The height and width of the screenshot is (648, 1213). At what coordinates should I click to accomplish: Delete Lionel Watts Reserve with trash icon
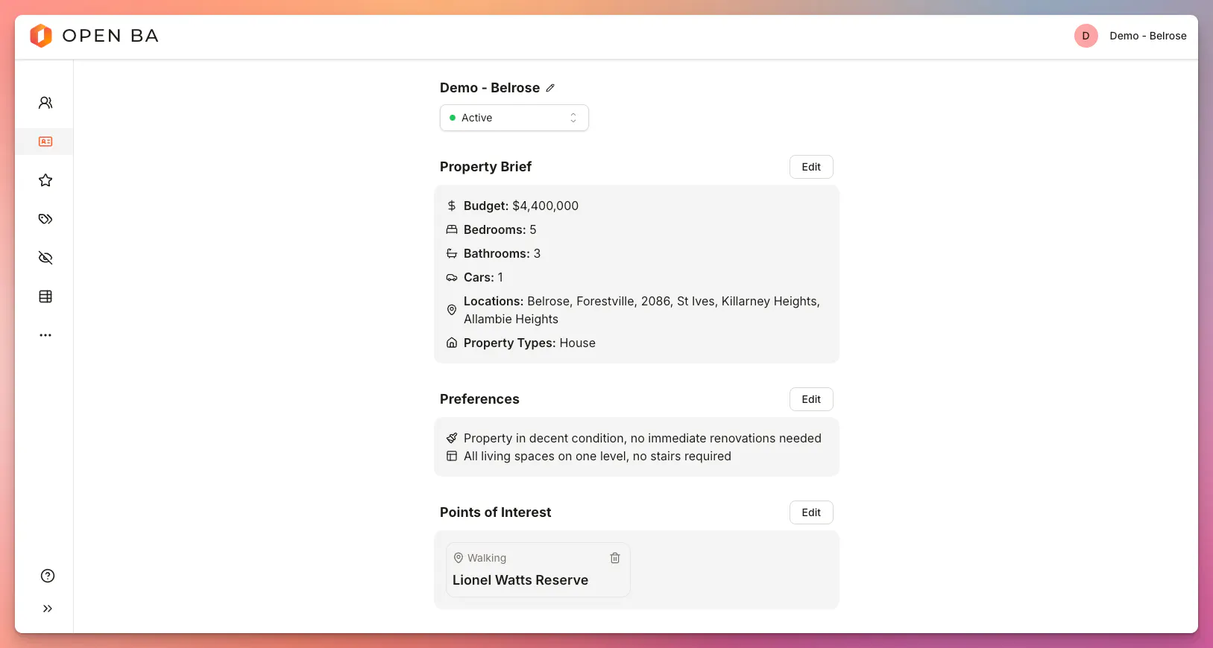615,558
